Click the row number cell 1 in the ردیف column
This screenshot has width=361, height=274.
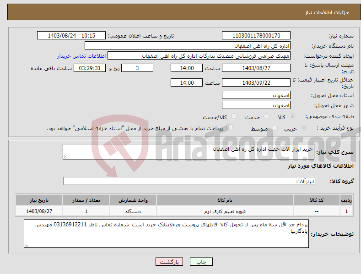(346, 211)
